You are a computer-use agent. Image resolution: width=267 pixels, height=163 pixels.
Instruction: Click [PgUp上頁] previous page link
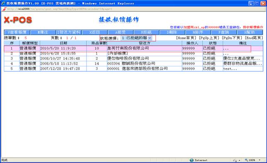click(209, 38)
